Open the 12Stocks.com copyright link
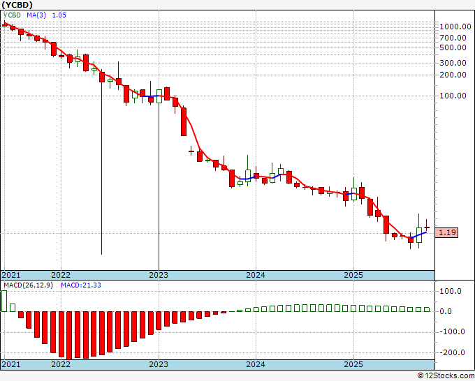Image resolution: width=475 pixels, height=381 pixels. (x=446, y=376)
